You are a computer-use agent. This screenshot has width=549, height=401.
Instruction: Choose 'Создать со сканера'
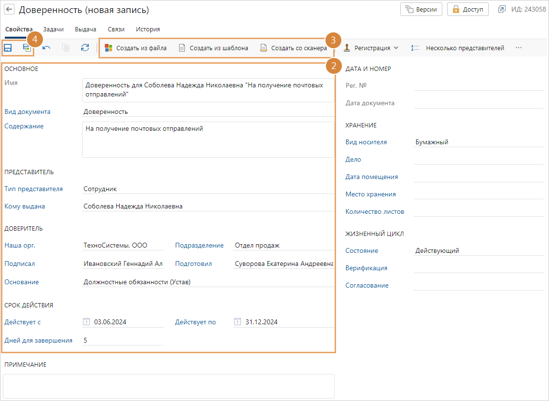pyautogui.click(x=294, y=48)
